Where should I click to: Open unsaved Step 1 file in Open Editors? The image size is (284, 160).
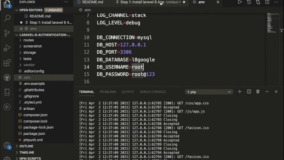coord(51,23)
